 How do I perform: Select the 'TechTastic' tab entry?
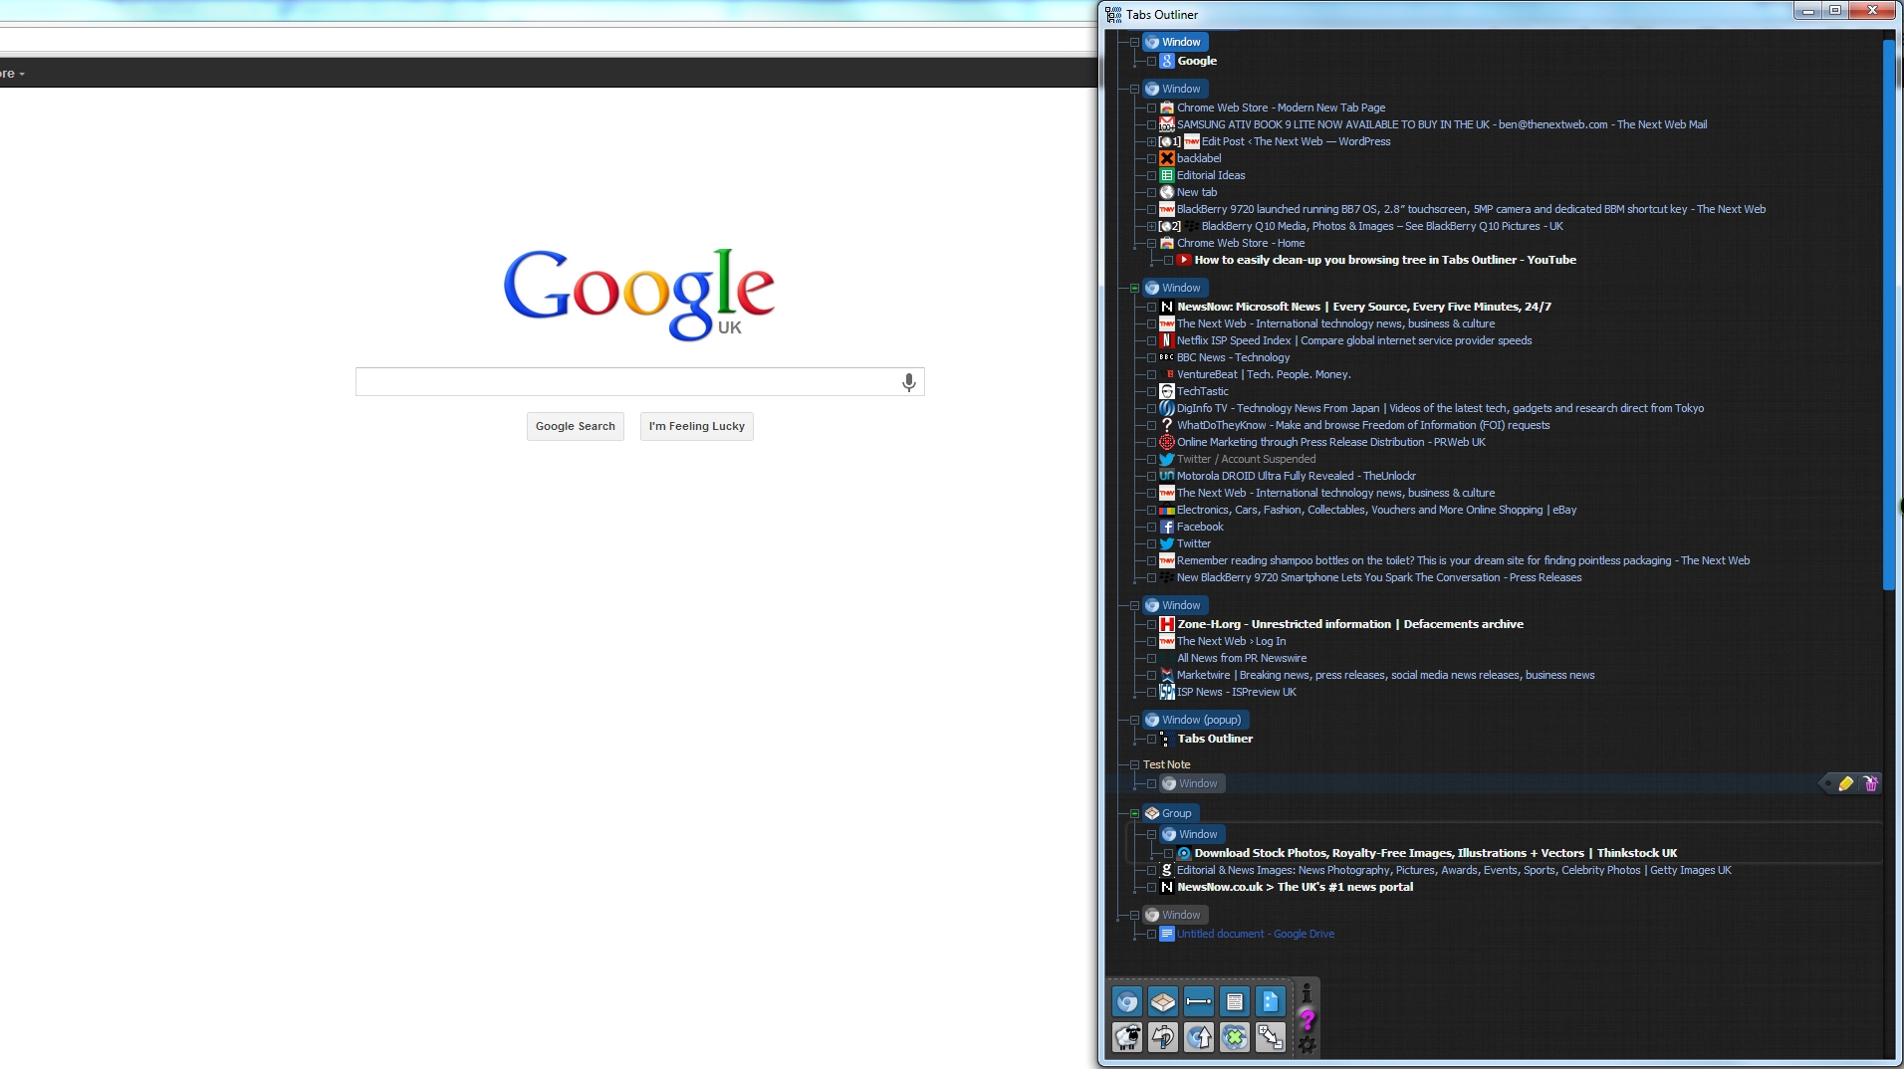pos(1203,391)
